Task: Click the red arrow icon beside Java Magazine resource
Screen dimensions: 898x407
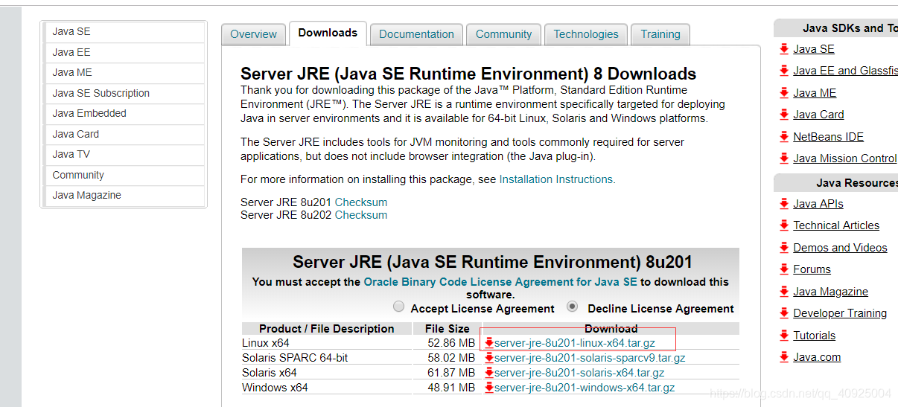Action: [784, 292]
